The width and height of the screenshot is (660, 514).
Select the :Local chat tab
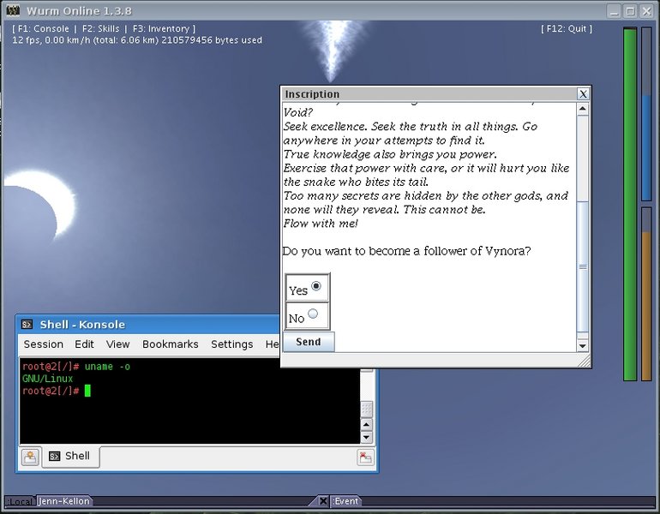[x=20, y=501]
